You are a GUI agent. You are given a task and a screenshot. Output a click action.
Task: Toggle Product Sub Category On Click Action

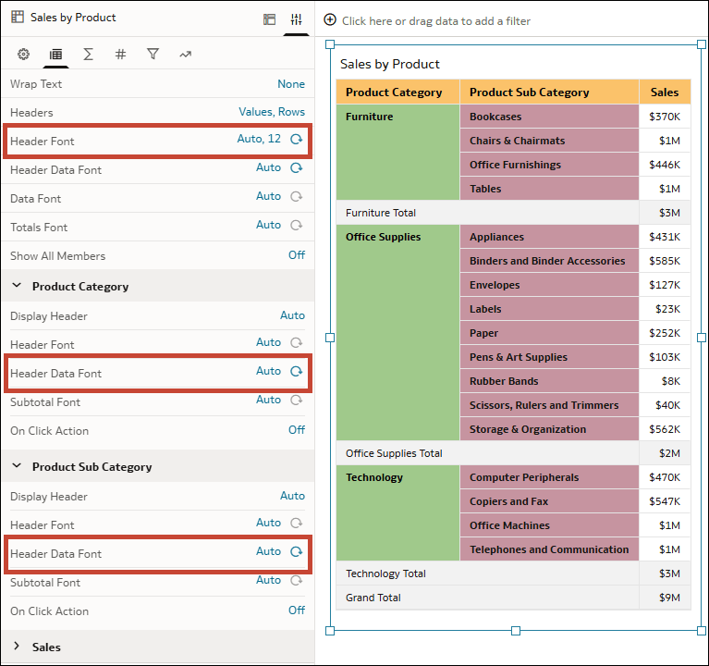[x=296, y=610]
